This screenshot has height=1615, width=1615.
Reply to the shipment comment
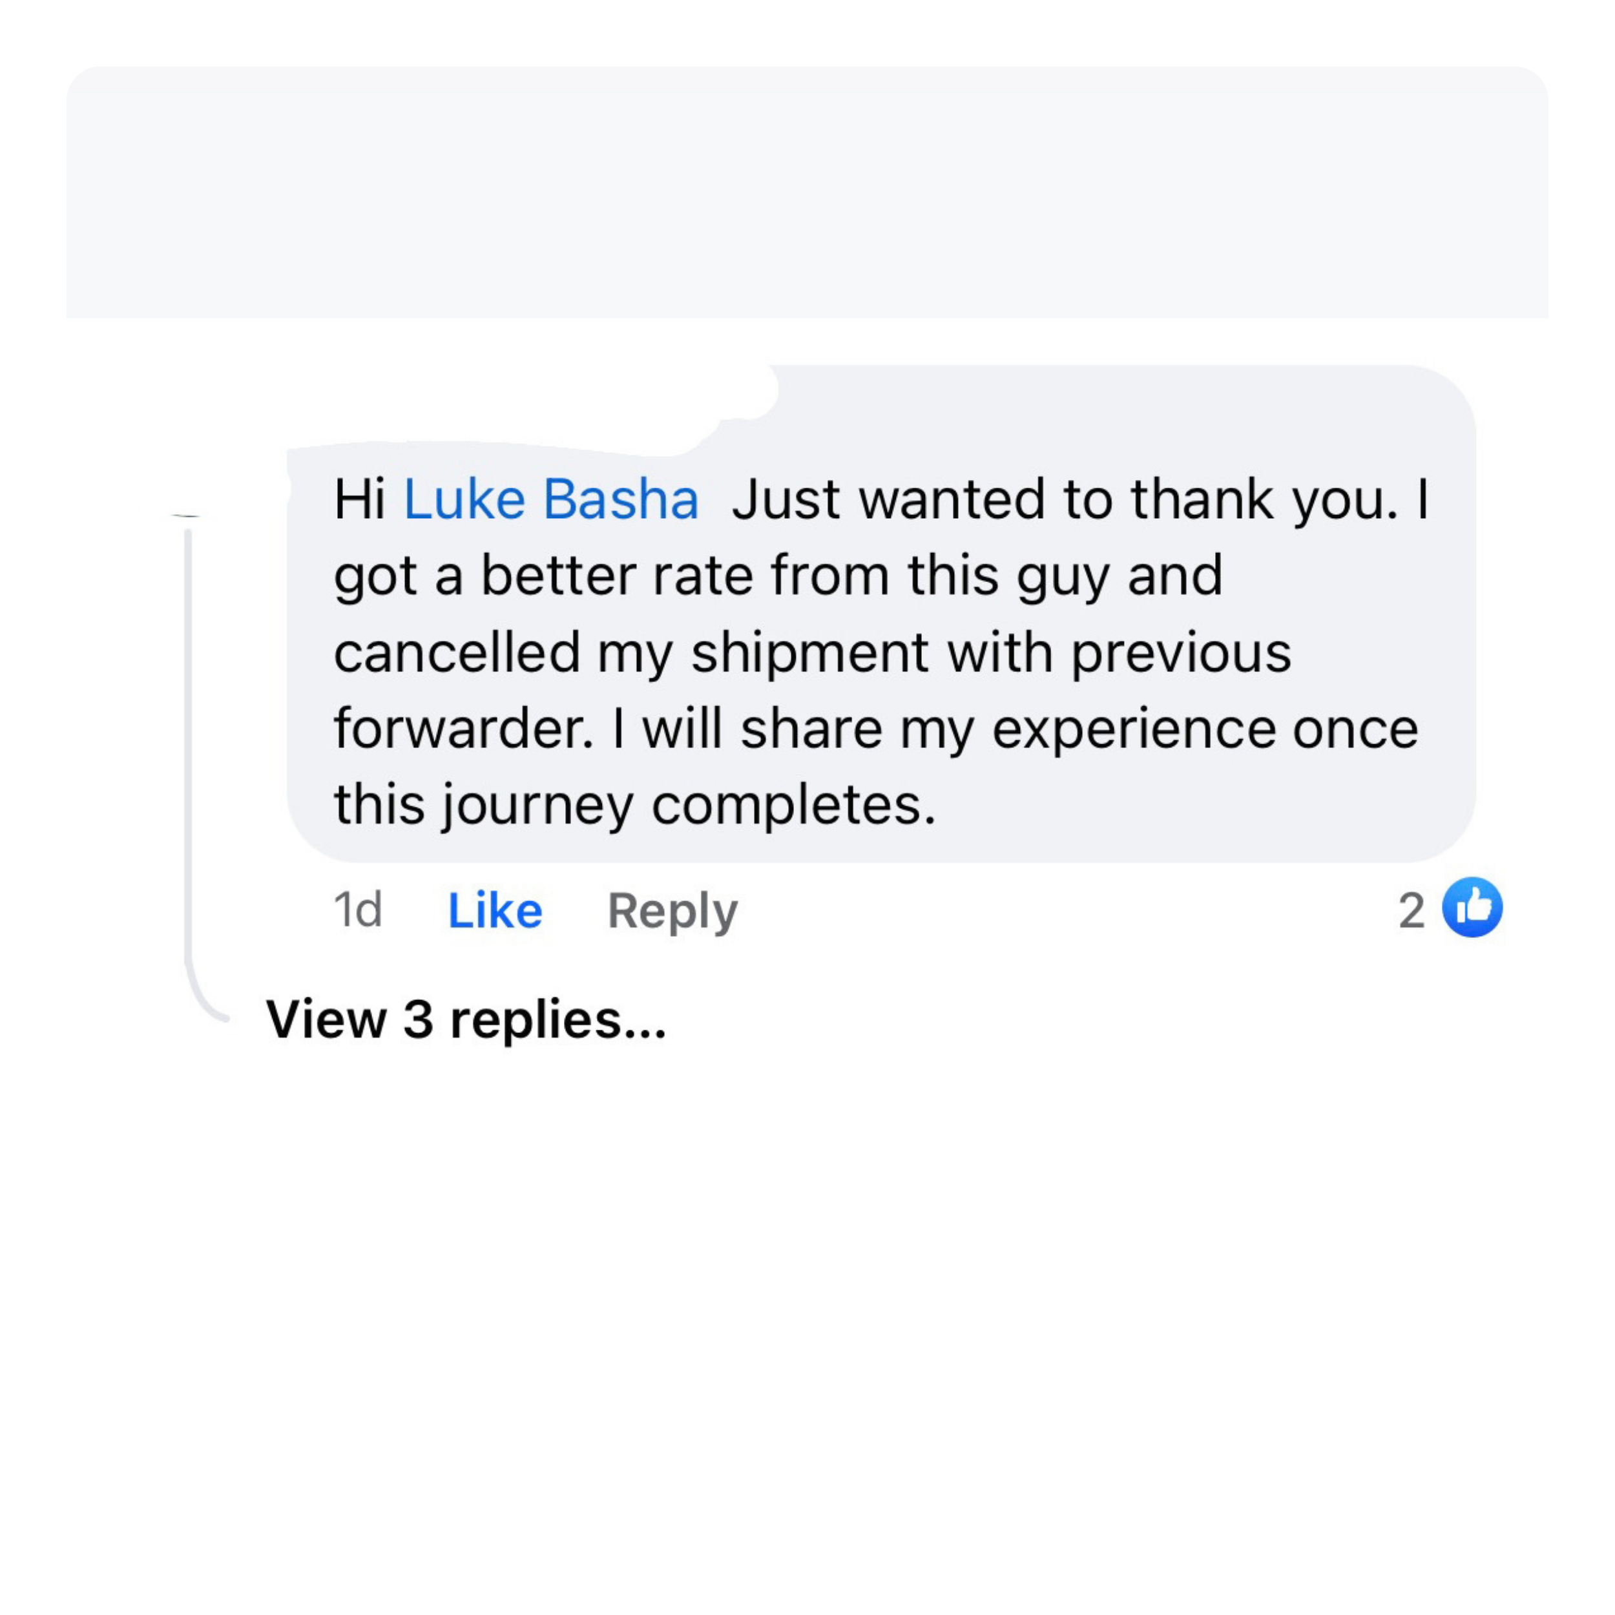pyautogui.click(x=672, y=910)
